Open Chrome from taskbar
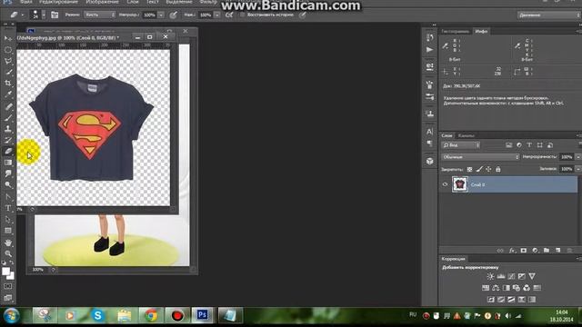The image size is (582, 327). click(x=151, y=315)
